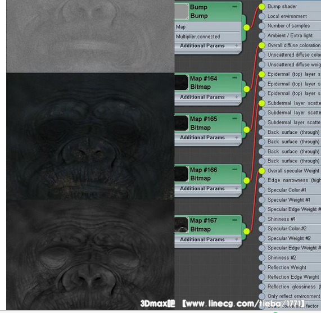The image size is (321, 313).
Task: Click the Ambient / Extra light socket
Action: 262,35
